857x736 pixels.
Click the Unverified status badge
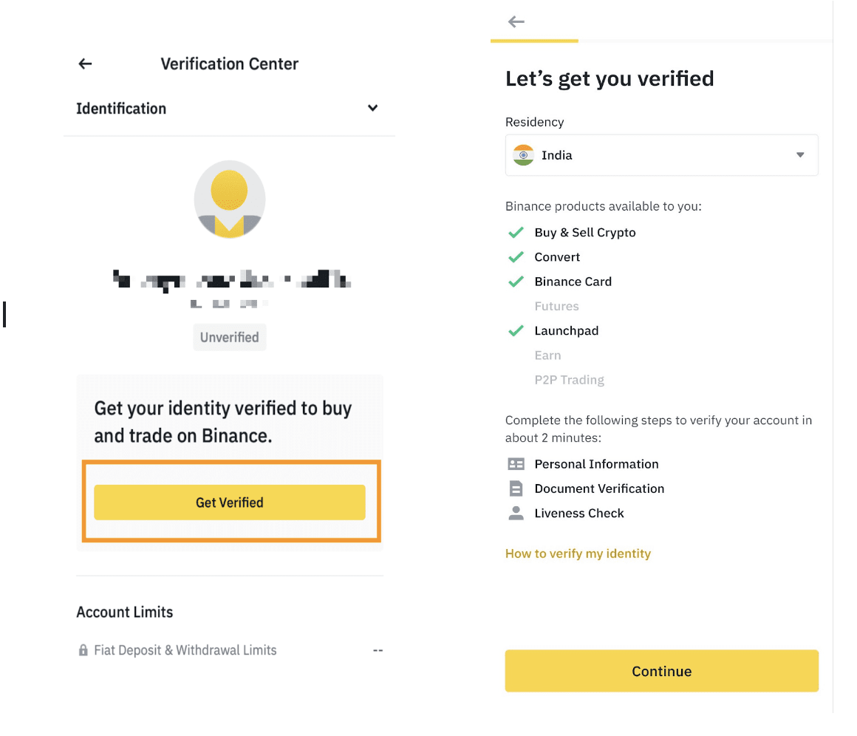(229, 338)
